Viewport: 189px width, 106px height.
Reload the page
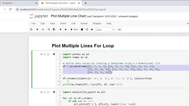(x=10, y=9)
